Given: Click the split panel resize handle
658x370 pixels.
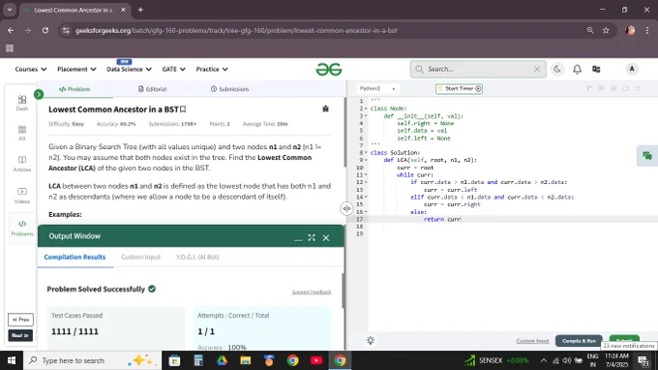Looking at the screenshot, I should (346, 208).
